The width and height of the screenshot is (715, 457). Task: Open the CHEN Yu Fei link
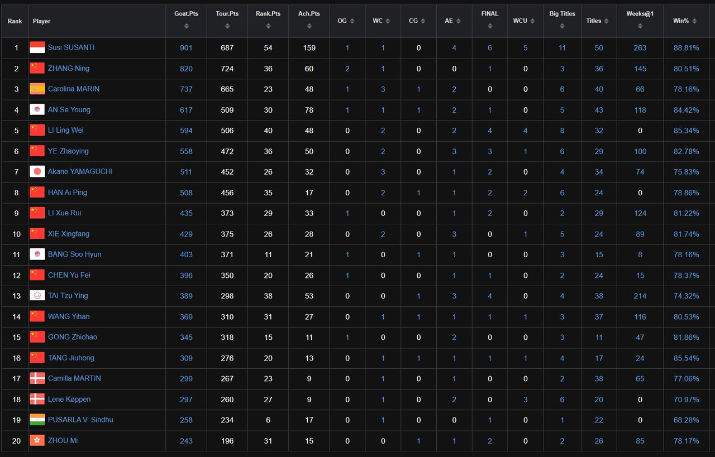tap(69, 275)
